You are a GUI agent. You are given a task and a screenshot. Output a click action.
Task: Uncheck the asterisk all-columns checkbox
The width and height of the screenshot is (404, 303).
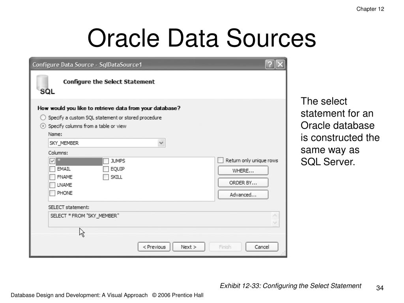[52, 161]
